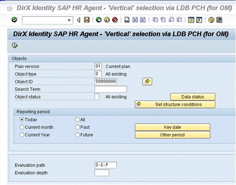
Task: Click the yellow Help question mark icon
Action: [211, 20]
